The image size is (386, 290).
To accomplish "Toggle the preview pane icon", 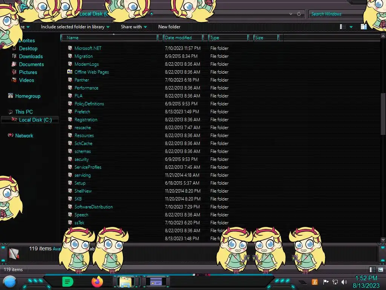I will tap(364, 27).
